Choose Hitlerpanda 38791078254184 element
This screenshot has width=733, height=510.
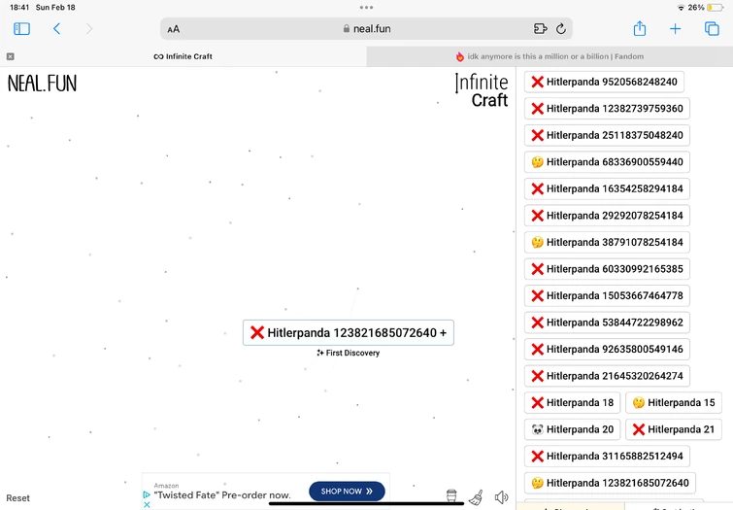pyautogui.click(x=607, y=242)
